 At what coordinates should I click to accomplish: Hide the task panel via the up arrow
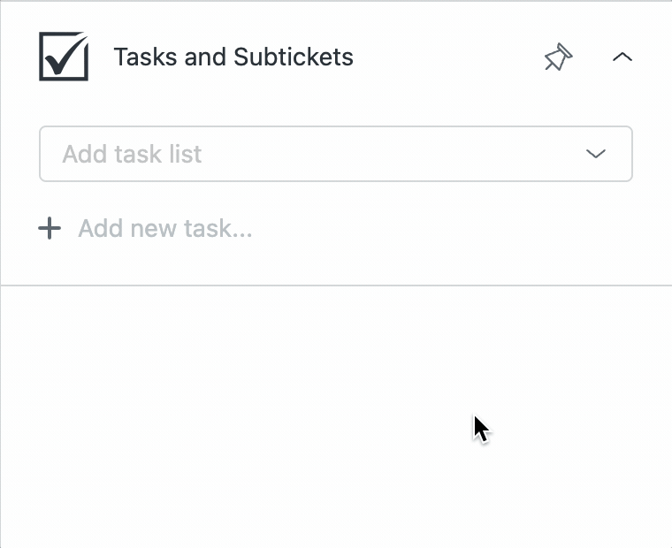(622, 57)
